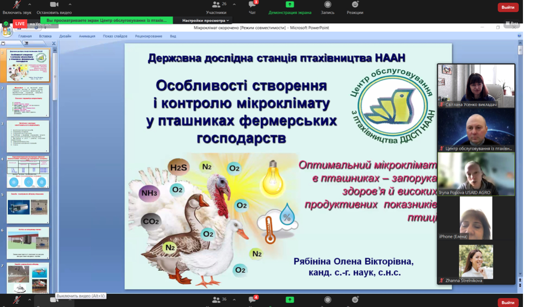Click the green Демонстрация экрана share icon
Screen dimensions: 539x307
point(290,4)
